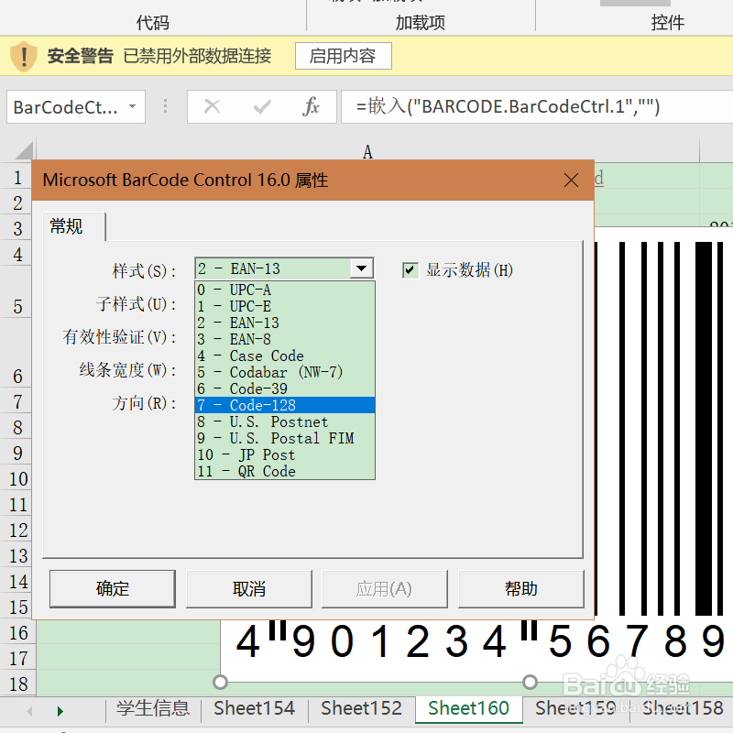Click the 子样式(U) label

click(x=136, y=304)
